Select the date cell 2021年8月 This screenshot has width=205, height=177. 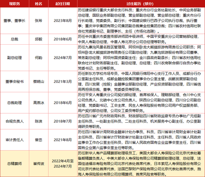click(63, 140)
